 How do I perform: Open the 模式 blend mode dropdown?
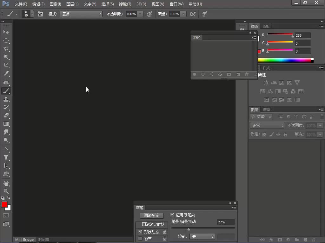(81, 14)
